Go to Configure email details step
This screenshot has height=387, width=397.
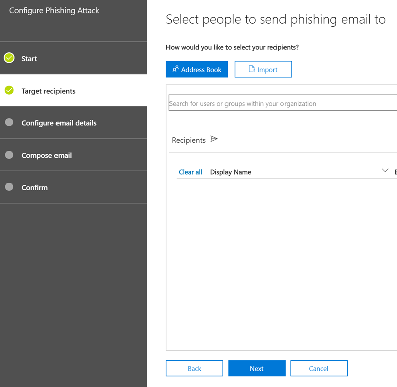(59, 123)
